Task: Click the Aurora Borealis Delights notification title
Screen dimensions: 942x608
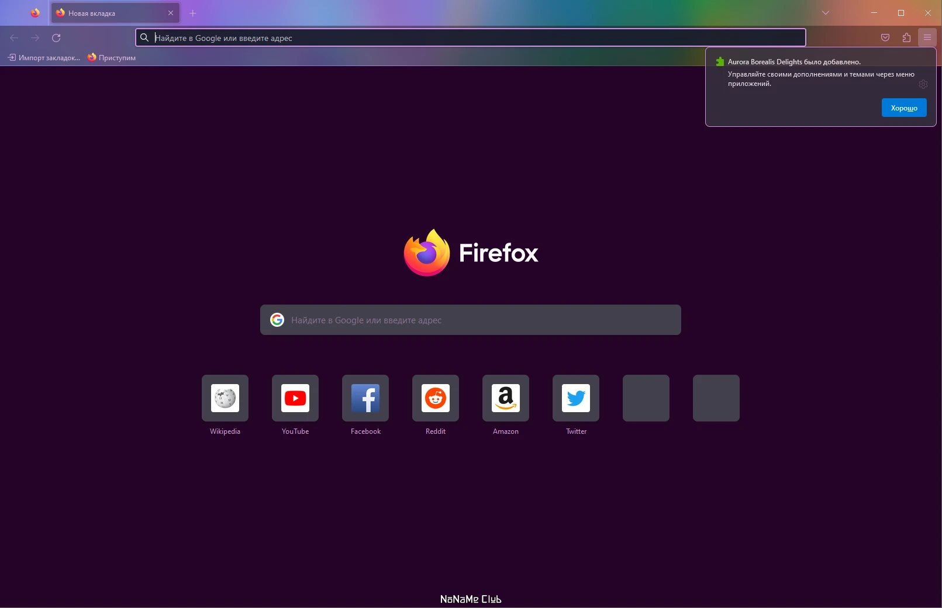Action: coord(794,62)
